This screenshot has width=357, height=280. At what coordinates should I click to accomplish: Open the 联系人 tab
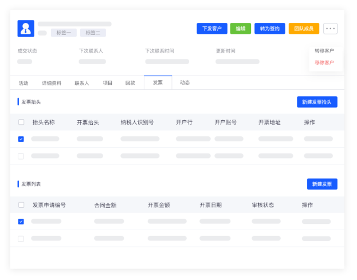(x=82, y=83)
